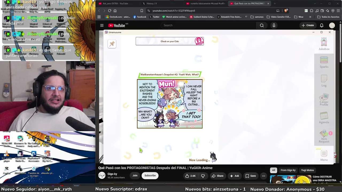Open the Outlook.com bookmark

[x=118, y=17]
